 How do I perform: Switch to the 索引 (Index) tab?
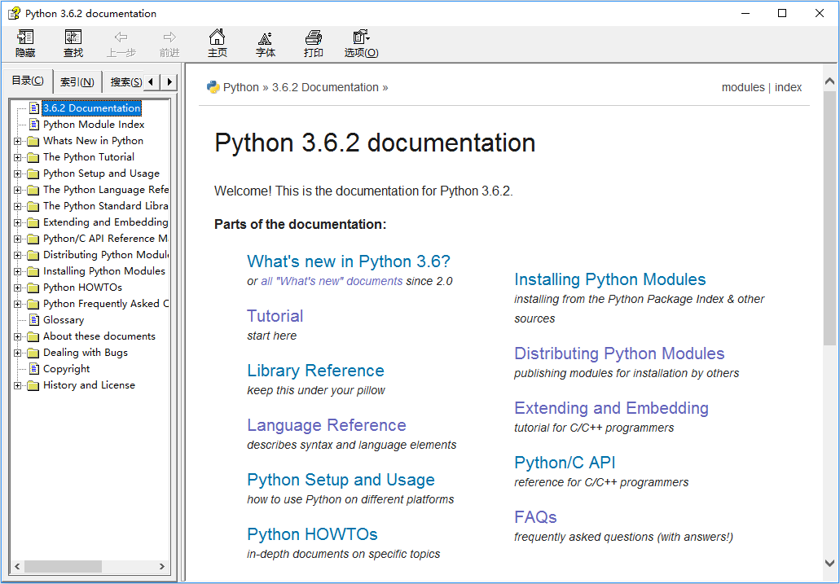[77, 82]
